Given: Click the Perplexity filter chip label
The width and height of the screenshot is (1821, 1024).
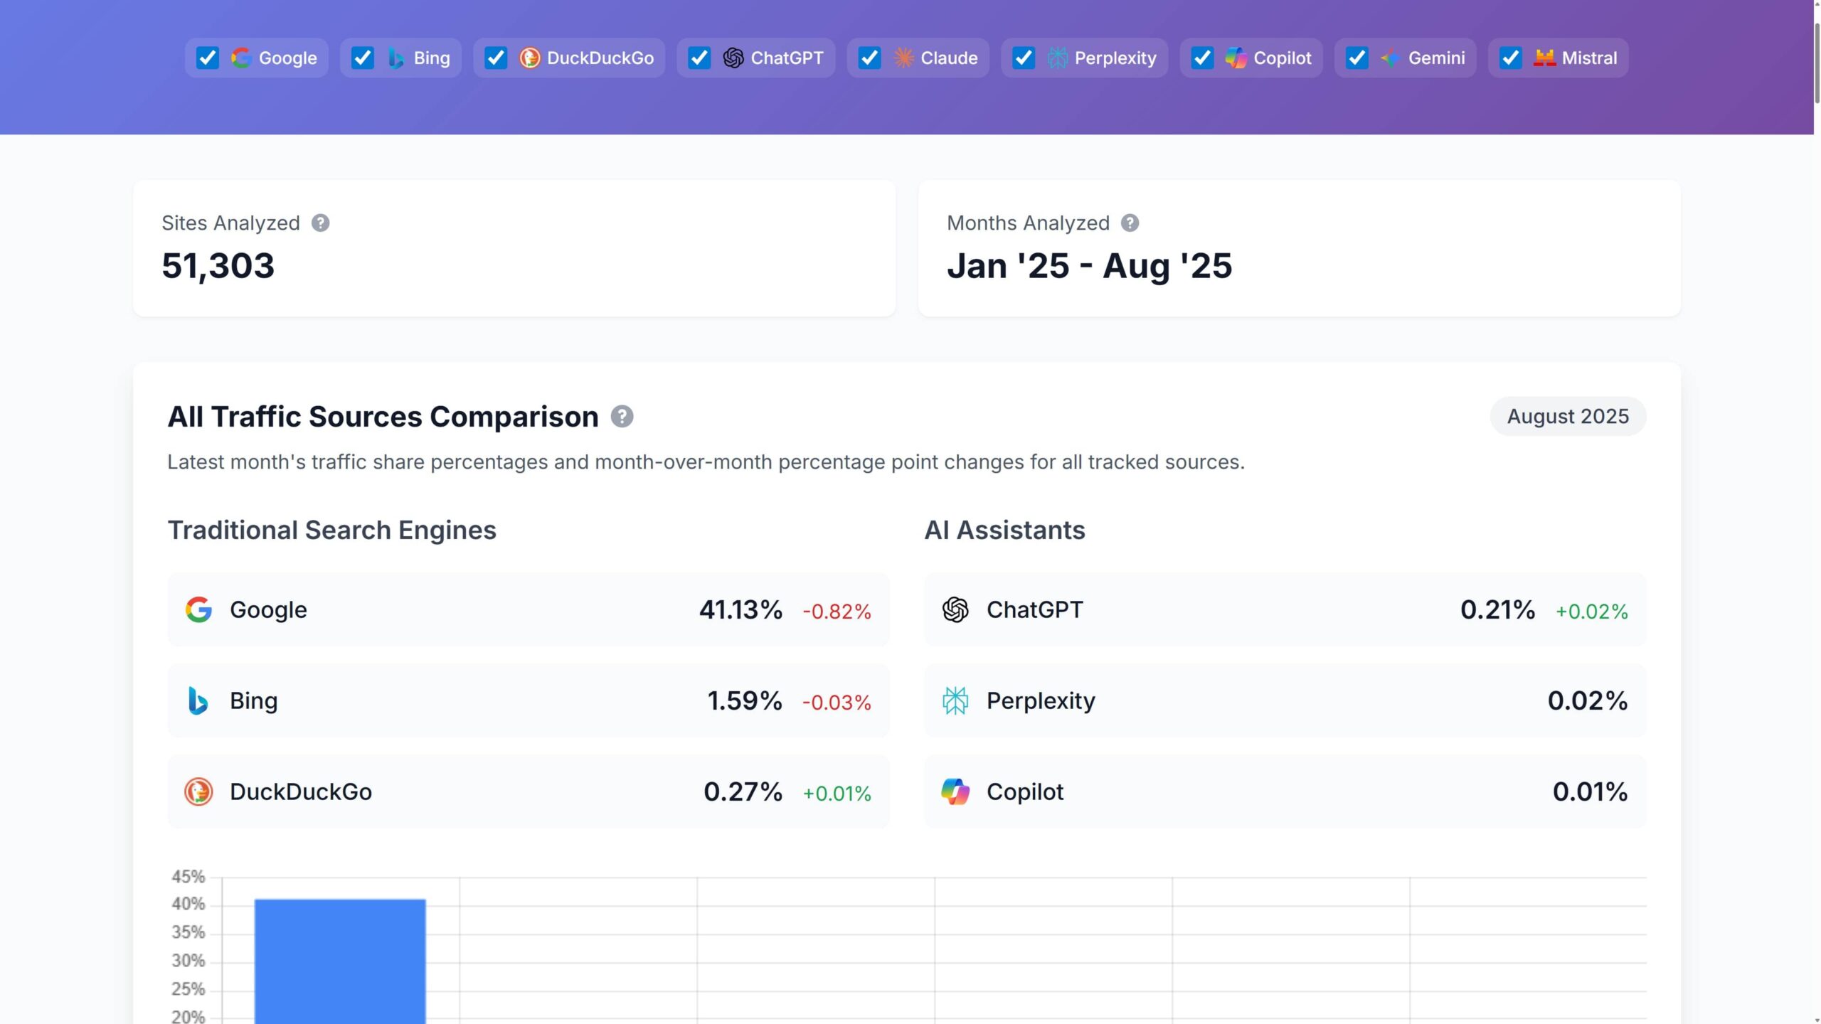Looking at the screenshot, I should [1115, 58].
